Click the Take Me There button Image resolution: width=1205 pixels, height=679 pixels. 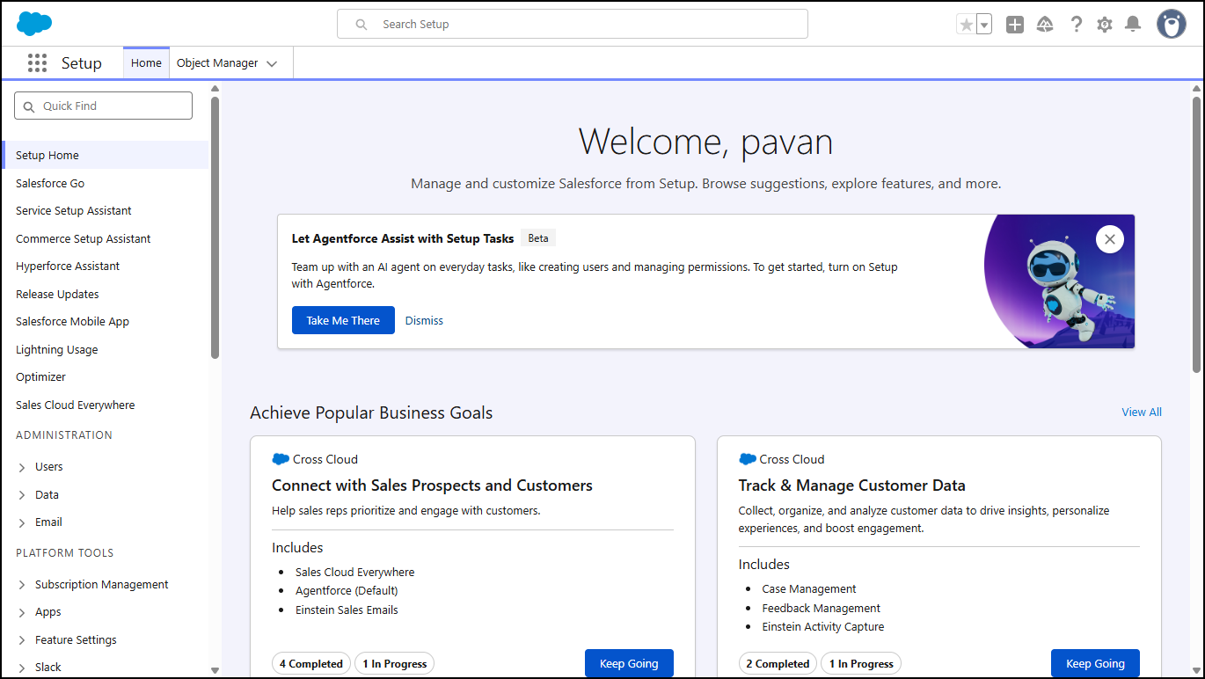[343, 320]
